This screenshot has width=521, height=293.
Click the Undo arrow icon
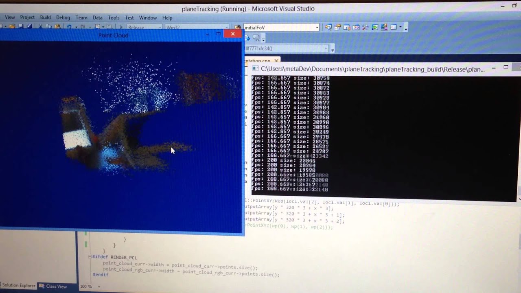[69, 27]
